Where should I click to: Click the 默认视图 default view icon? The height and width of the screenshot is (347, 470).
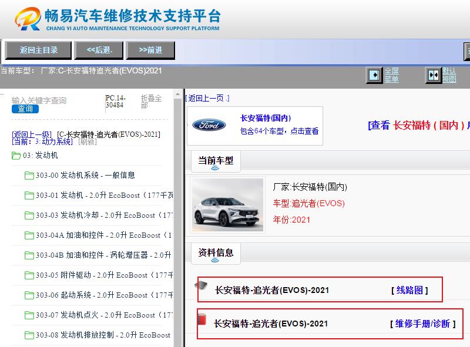click(x=434, y=75)
